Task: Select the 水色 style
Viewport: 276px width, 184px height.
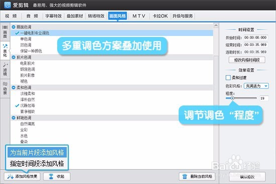Action: pyautogui.click(x=24, y=136)
